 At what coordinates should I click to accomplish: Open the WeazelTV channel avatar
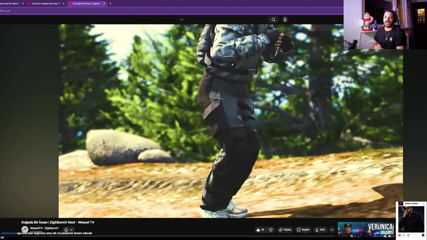pyautogui.click(x=25, y=229)
